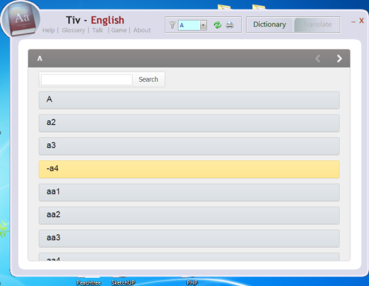Select the 'aa1' word entry
The width and height of the screenshot is (369, 286).
pos(189,192)
